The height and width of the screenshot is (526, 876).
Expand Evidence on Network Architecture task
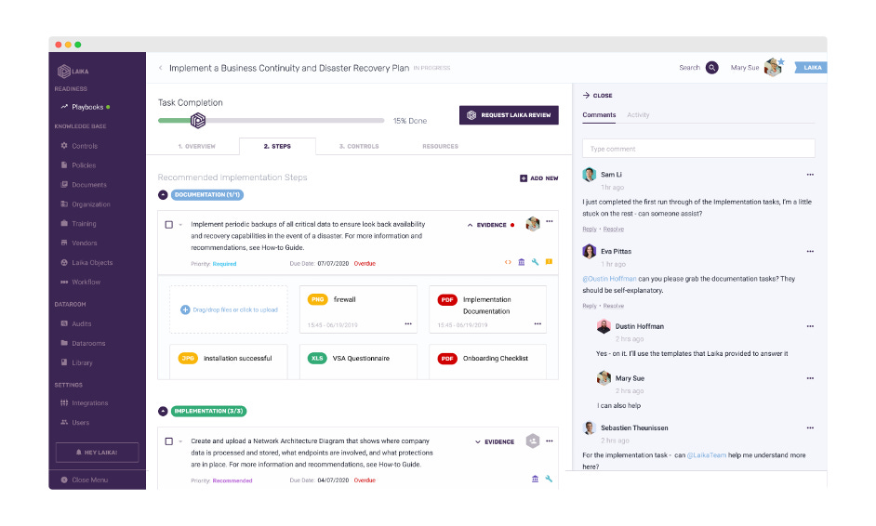pos(495,441)
